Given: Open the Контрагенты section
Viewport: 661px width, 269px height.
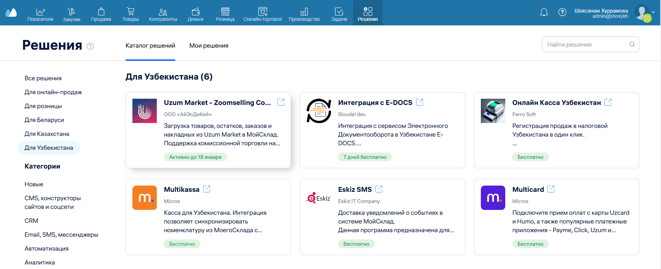Looking at the screenshot, I should (163, 15).
